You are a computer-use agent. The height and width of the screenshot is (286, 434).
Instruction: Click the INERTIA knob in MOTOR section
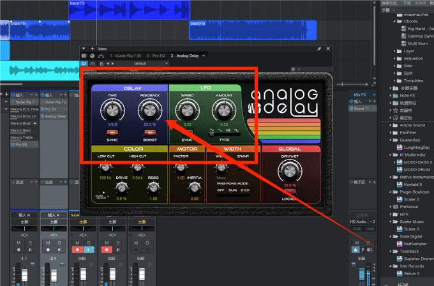[x=195, y=188]
